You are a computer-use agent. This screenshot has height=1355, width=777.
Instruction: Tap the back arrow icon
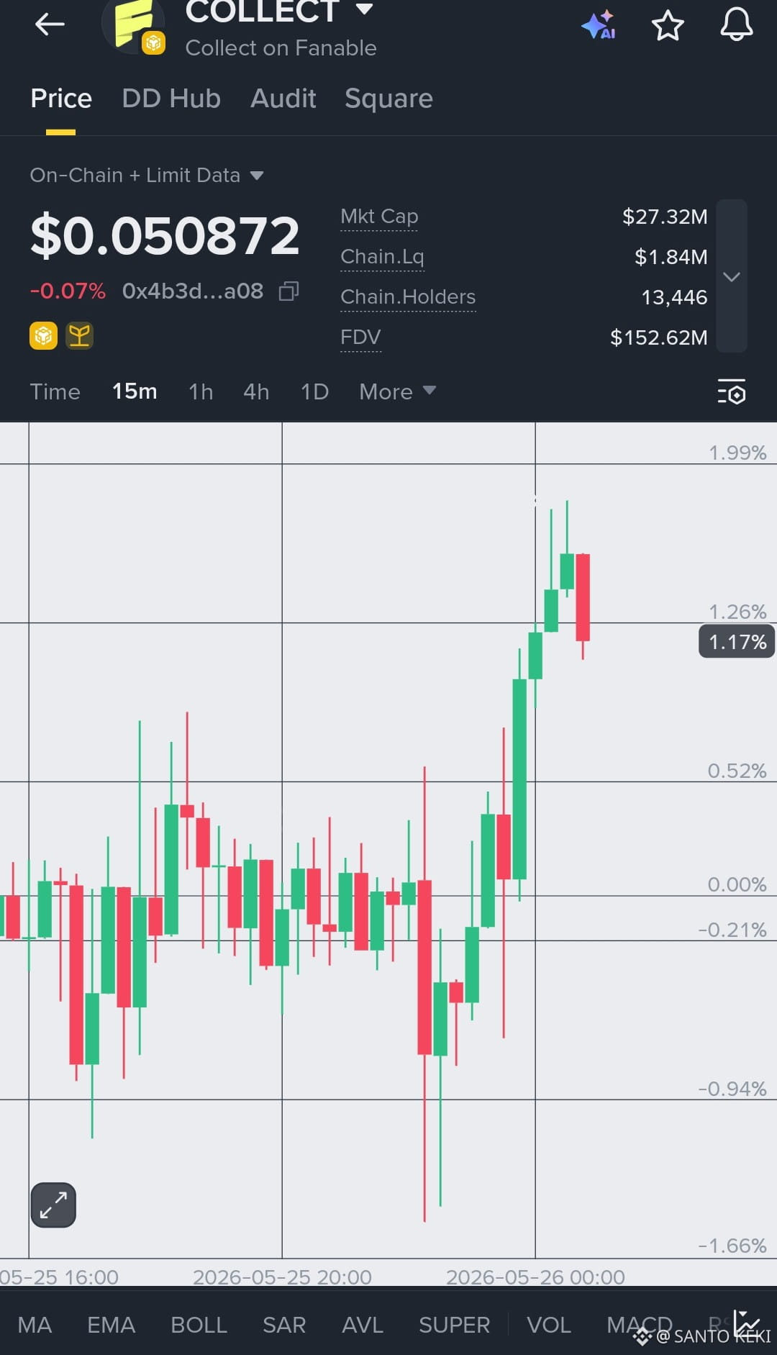(x=50, y=24)
